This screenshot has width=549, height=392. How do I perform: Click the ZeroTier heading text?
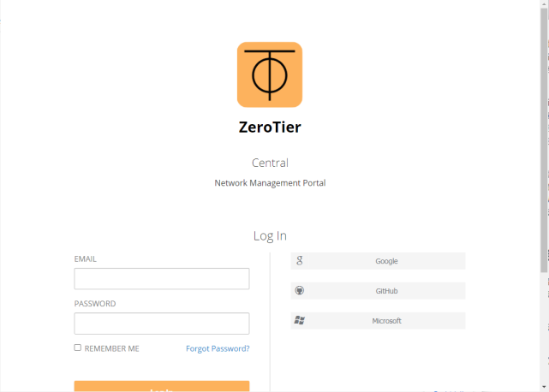270,127
